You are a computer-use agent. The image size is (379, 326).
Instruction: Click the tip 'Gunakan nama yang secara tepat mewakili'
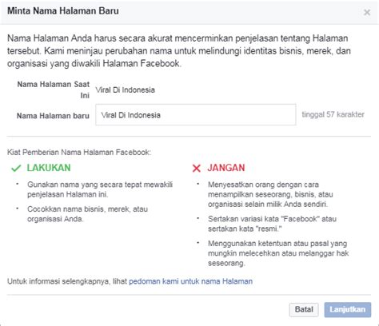(x=100, y=189)
